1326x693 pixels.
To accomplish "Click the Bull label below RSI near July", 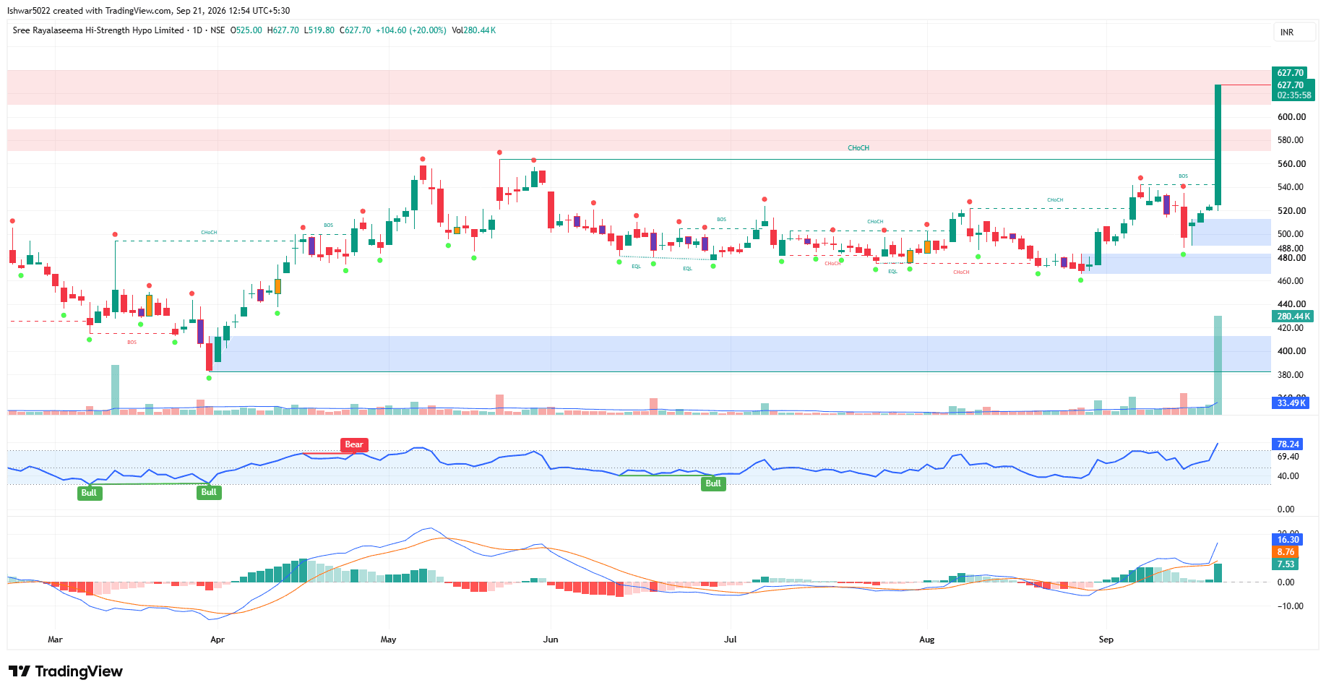I will tap(713, 483).
